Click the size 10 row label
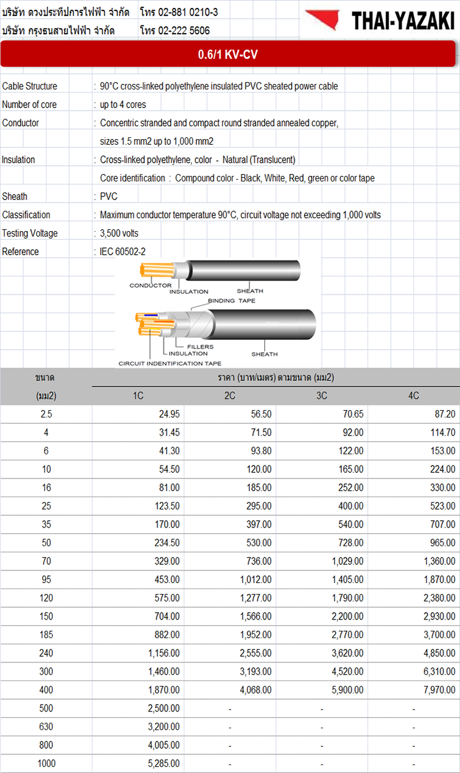 pos(46,469)
